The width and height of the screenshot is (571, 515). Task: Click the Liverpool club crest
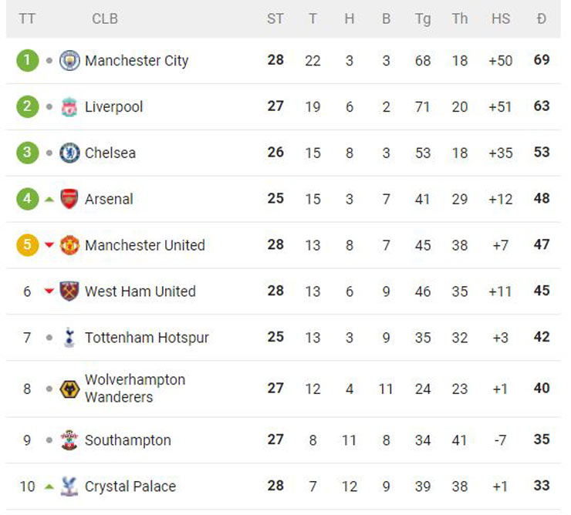(69, 106)
